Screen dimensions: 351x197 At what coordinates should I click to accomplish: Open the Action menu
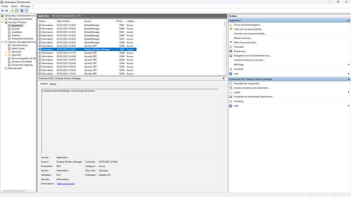(x=14, y=6)
